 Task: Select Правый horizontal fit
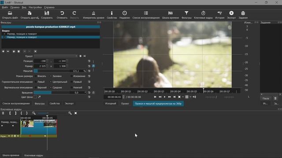[76, 82]
